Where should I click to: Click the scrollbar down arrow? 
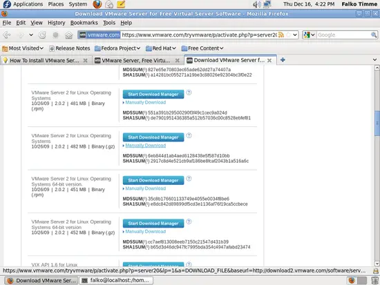point(377,263)
